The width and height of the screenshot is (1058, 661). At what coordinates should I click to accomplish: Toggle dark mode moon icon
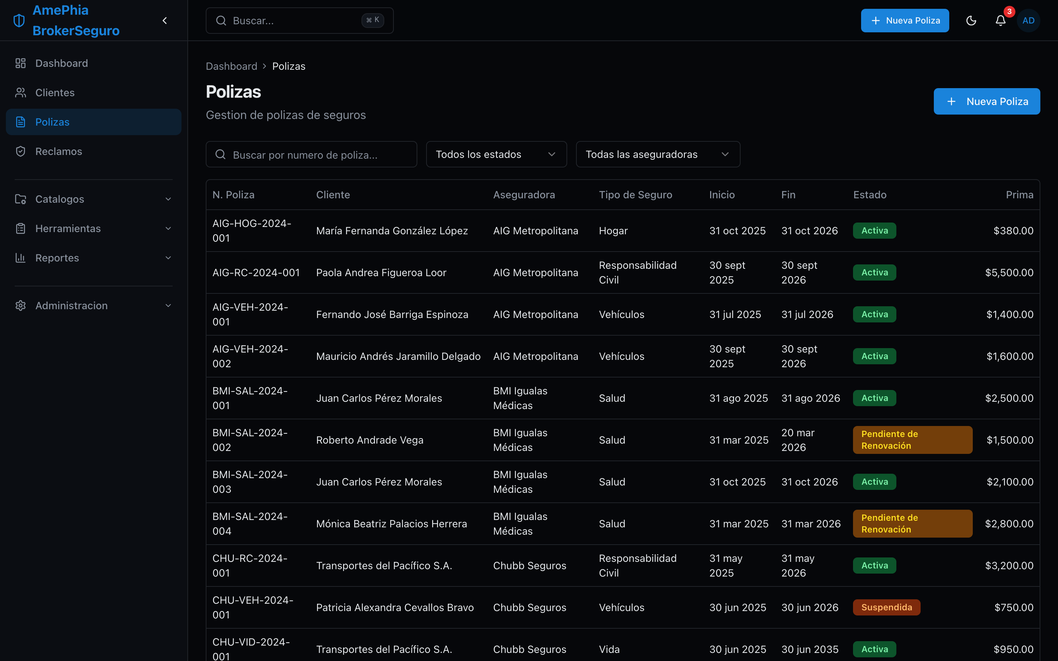(x=971, y=21)
